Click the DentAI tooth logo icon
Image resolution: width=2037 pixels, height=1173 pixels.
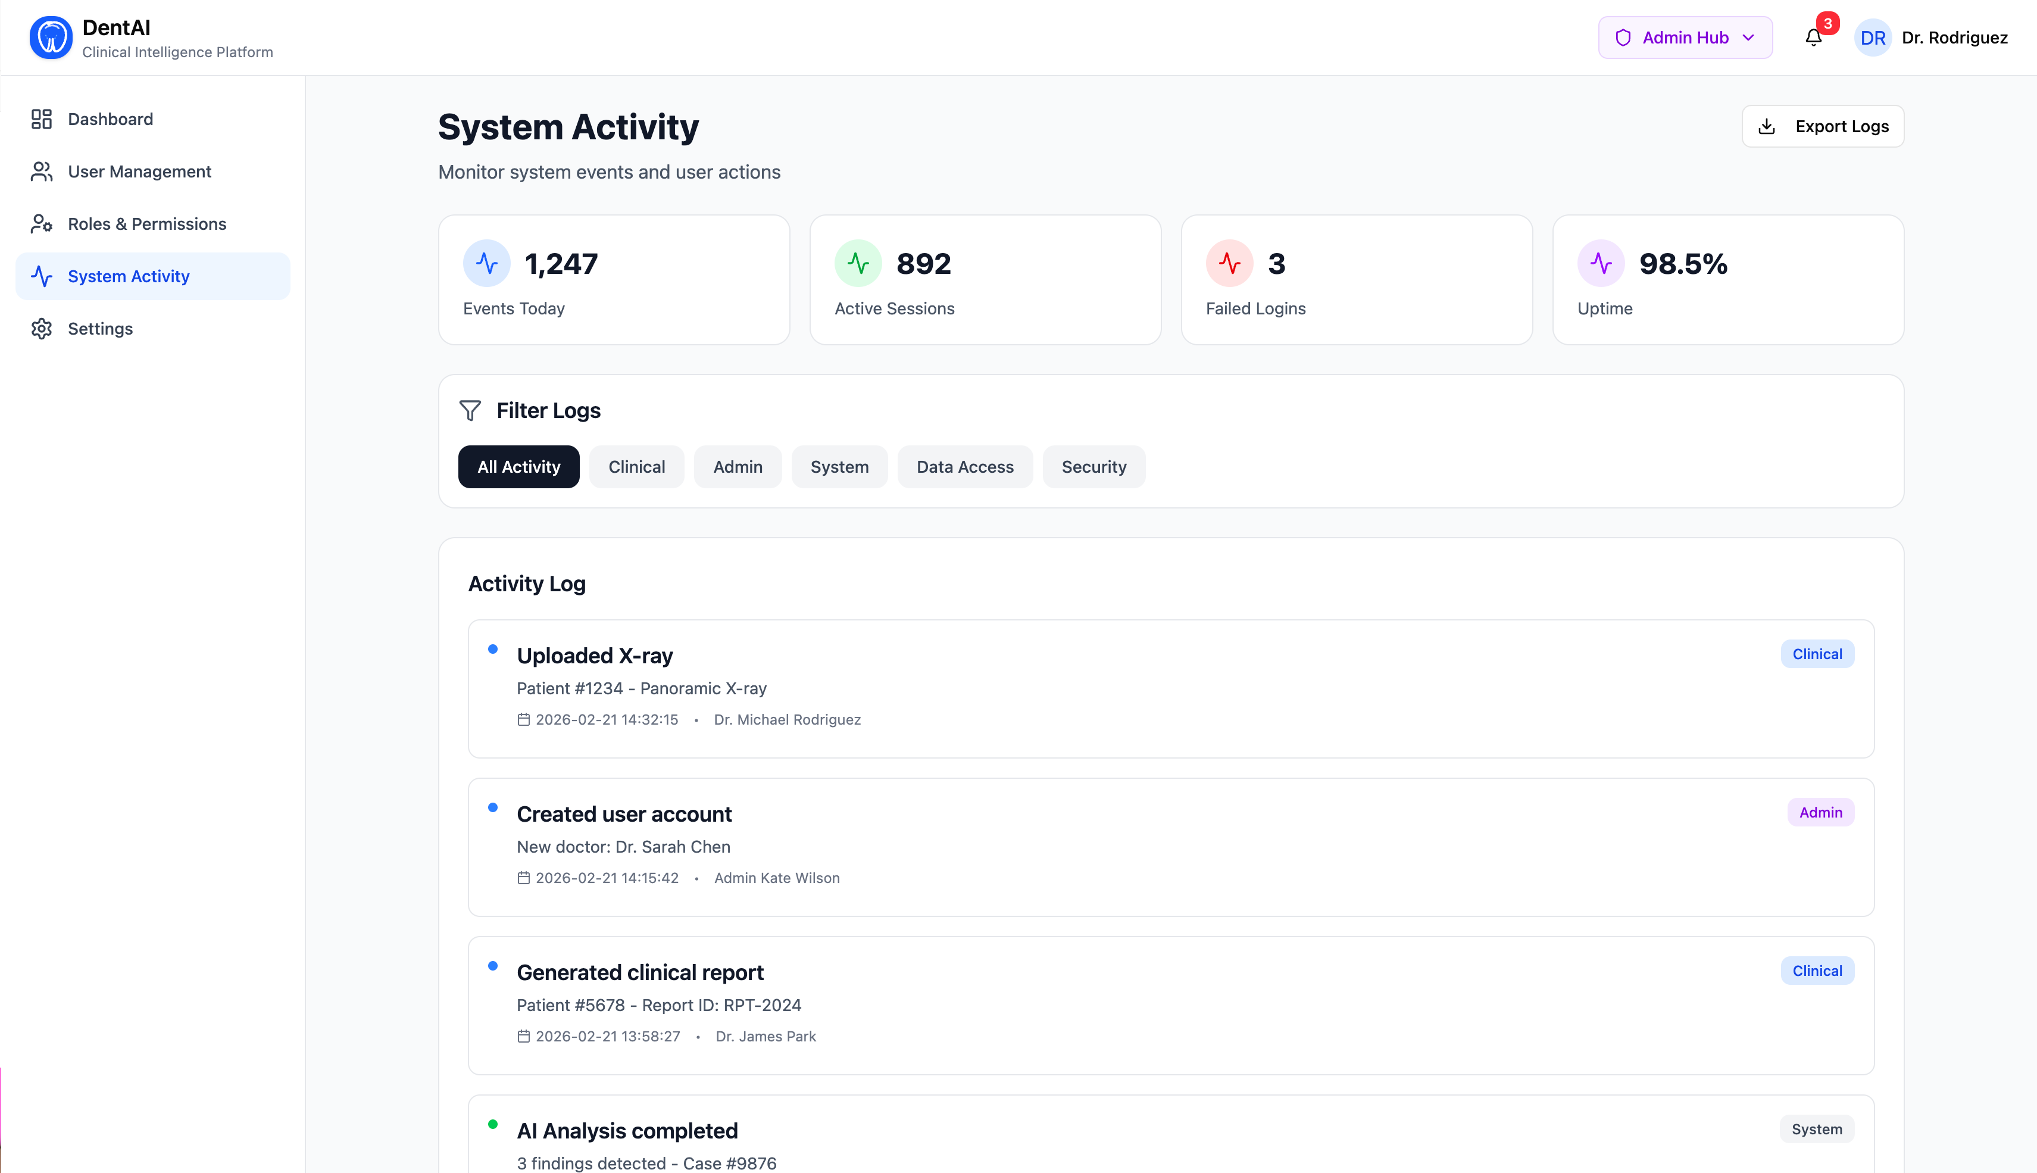(51, 38)
